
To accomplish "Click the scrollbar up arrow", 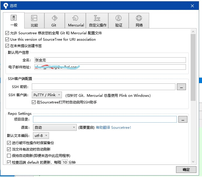I will tap(193, 32).
